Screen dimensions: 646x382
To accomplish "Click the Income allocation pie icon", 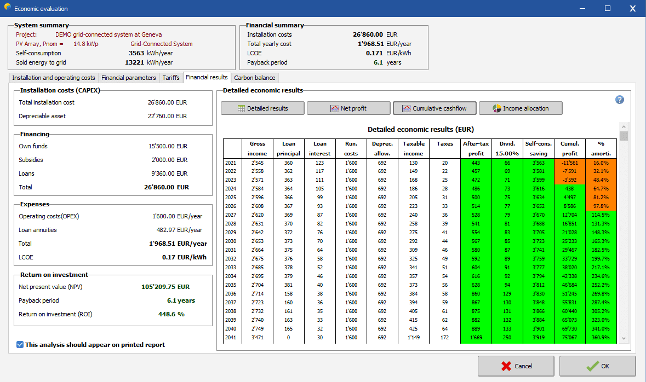I will click(x=497, y=108).
